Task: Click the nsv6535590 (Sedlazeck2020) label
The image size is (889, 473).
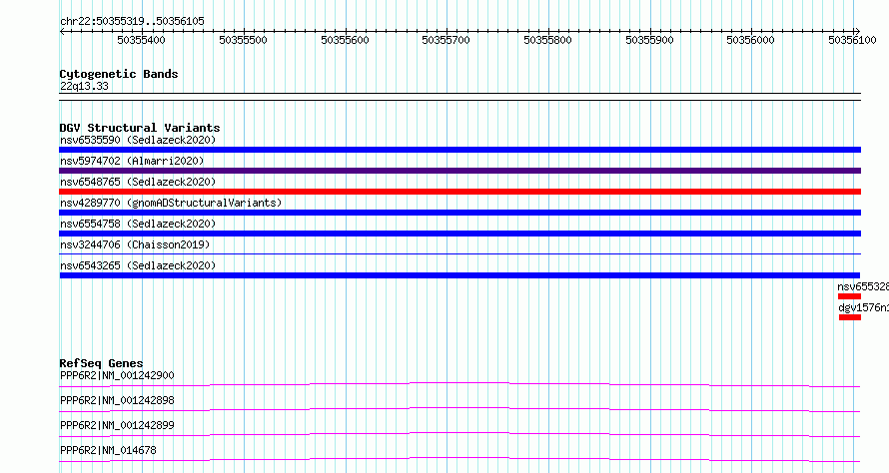Action: (x=138, y=140)
